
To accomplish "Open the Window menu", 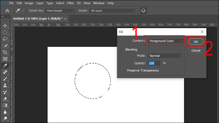I will (x=99, y=3).
